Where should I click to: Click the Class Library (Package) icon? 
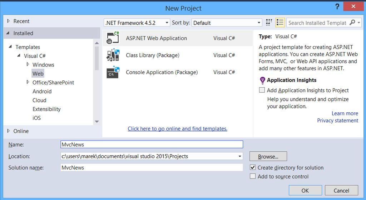point(113,55)
